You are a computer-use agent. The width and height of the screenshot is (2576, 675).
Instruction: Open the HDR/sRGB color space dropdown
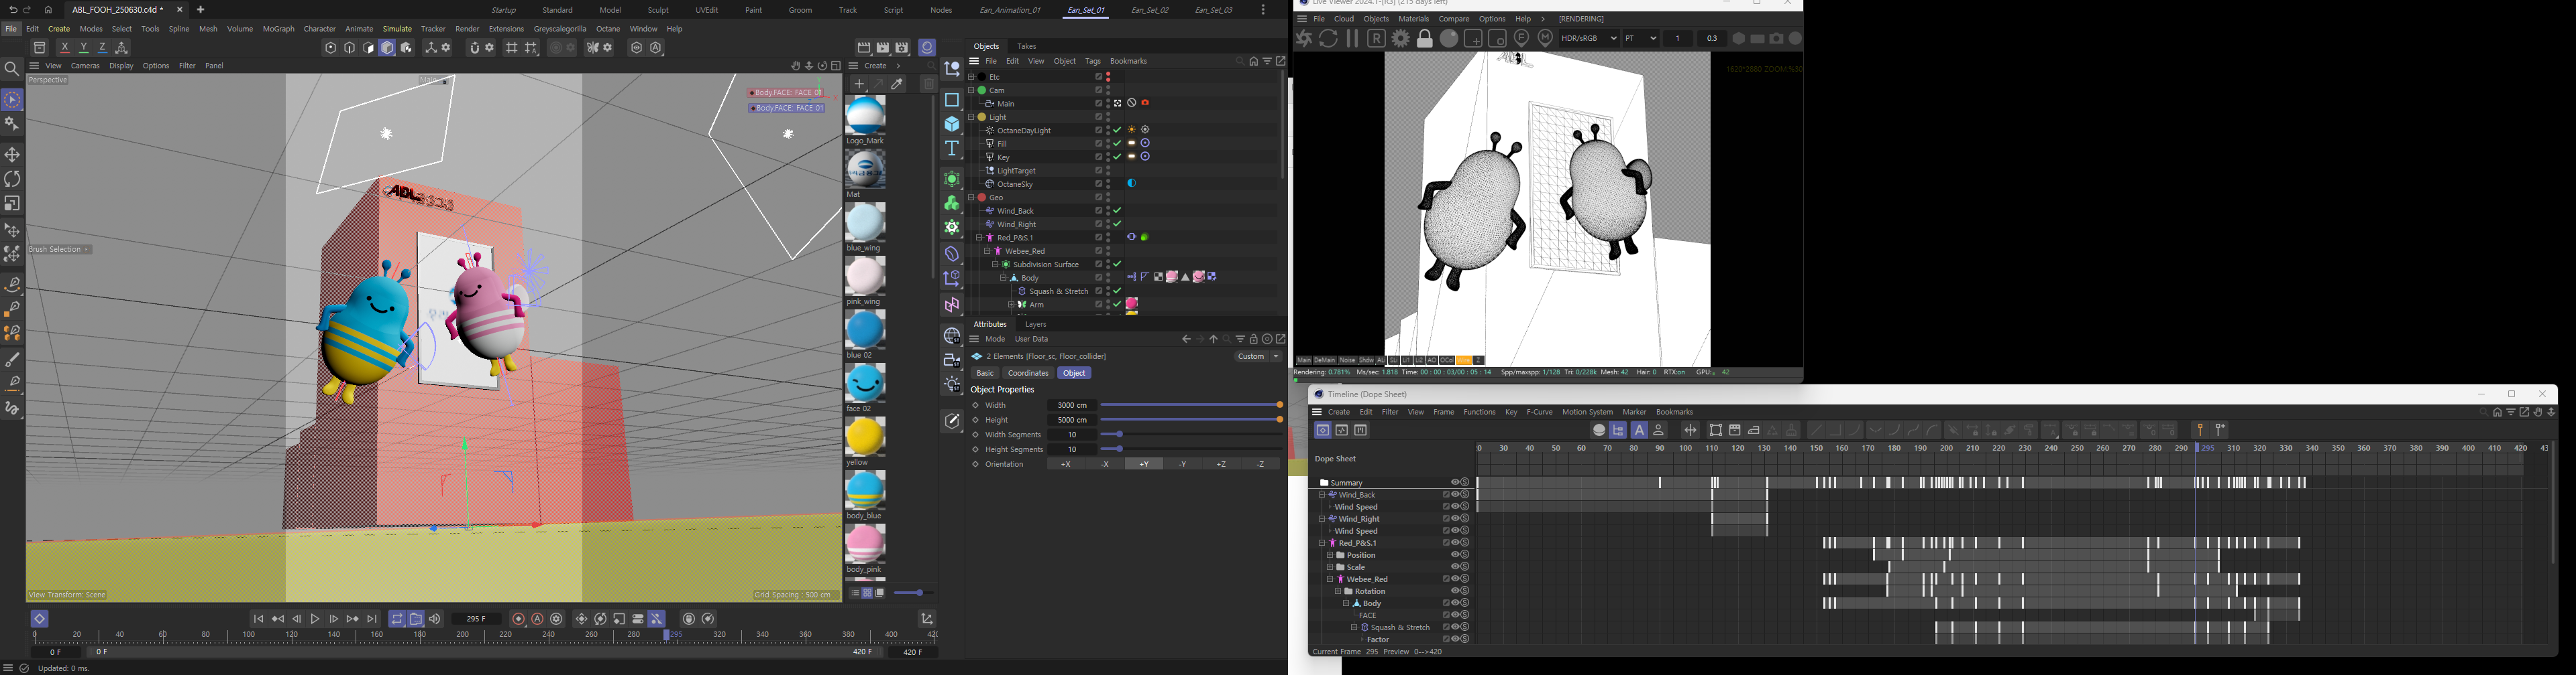coord(1589,39)
